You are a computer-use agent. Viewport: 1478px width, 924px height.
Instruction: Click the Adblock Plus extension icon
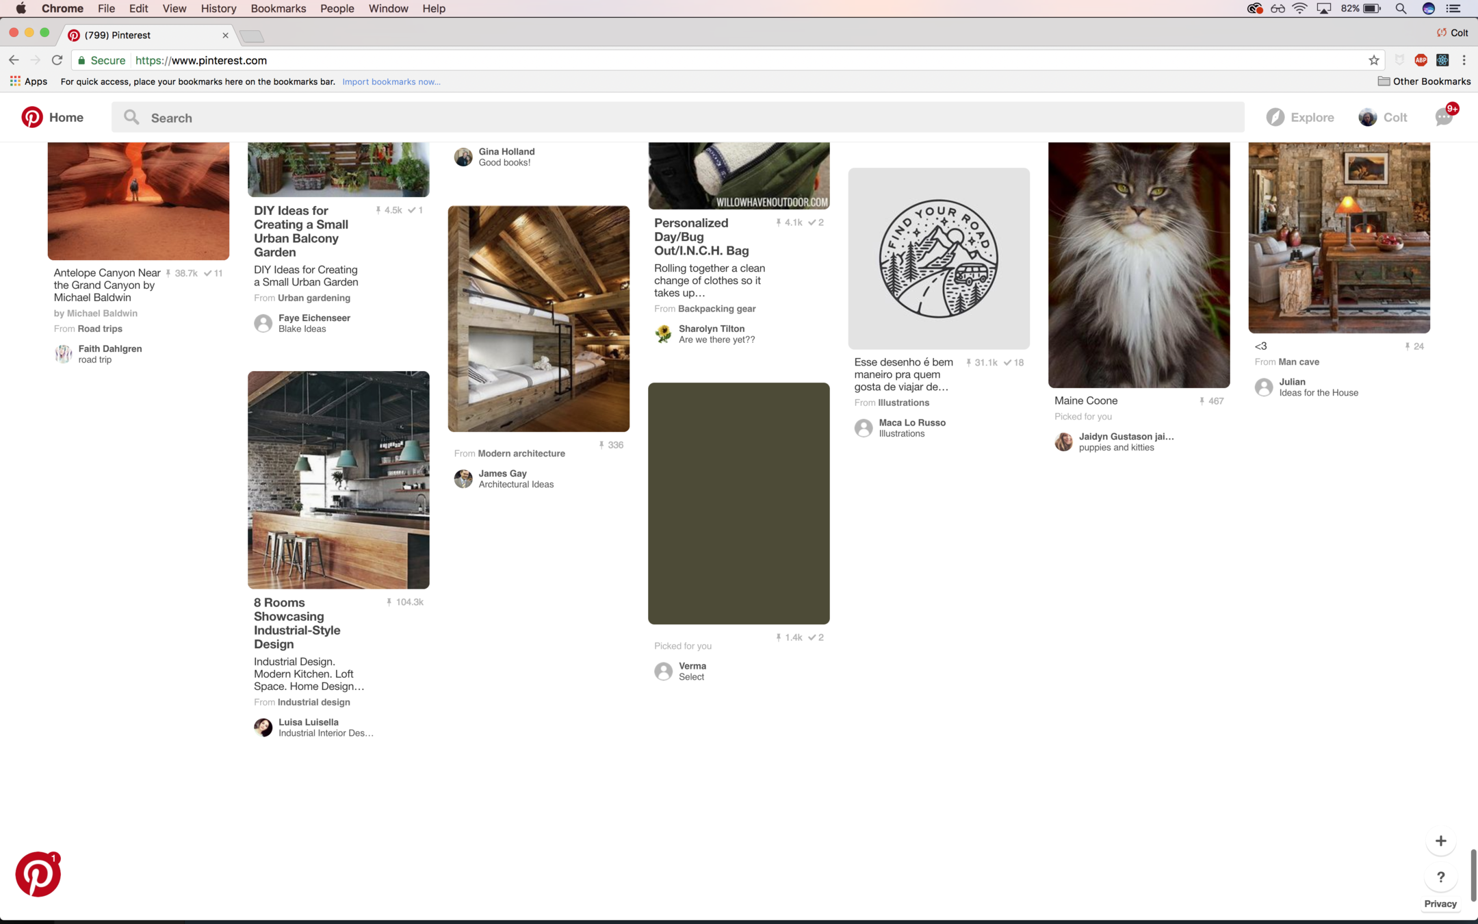pyautogui.click(x=1421, y=60)
